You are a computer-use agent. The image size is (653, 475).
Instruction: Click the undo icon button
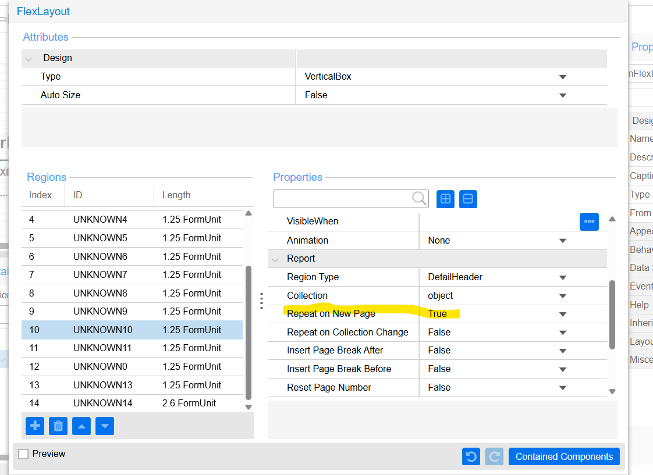coord(471,457)
